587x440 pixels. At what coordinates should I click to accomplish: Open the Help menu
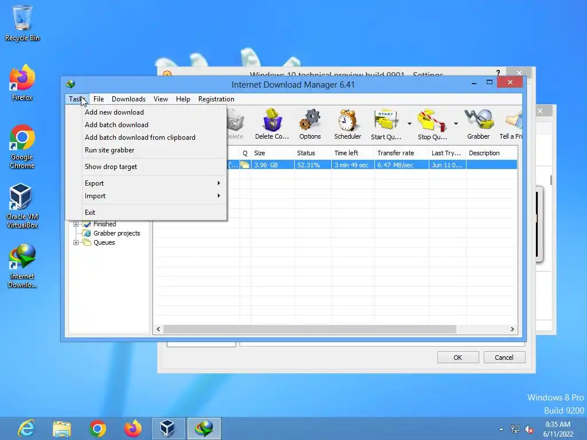tap(183, 99)
